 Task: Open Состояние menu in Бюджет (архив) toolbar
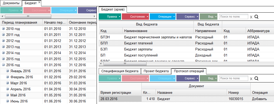135,17
